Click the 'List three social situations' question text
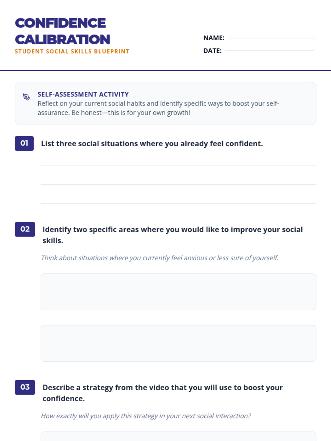 152,144
